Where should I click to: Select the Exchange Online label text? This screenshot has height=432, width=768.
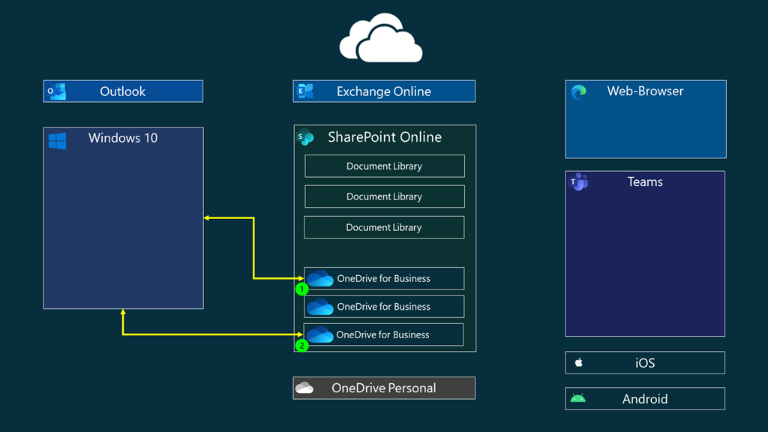tap(383, 91)
